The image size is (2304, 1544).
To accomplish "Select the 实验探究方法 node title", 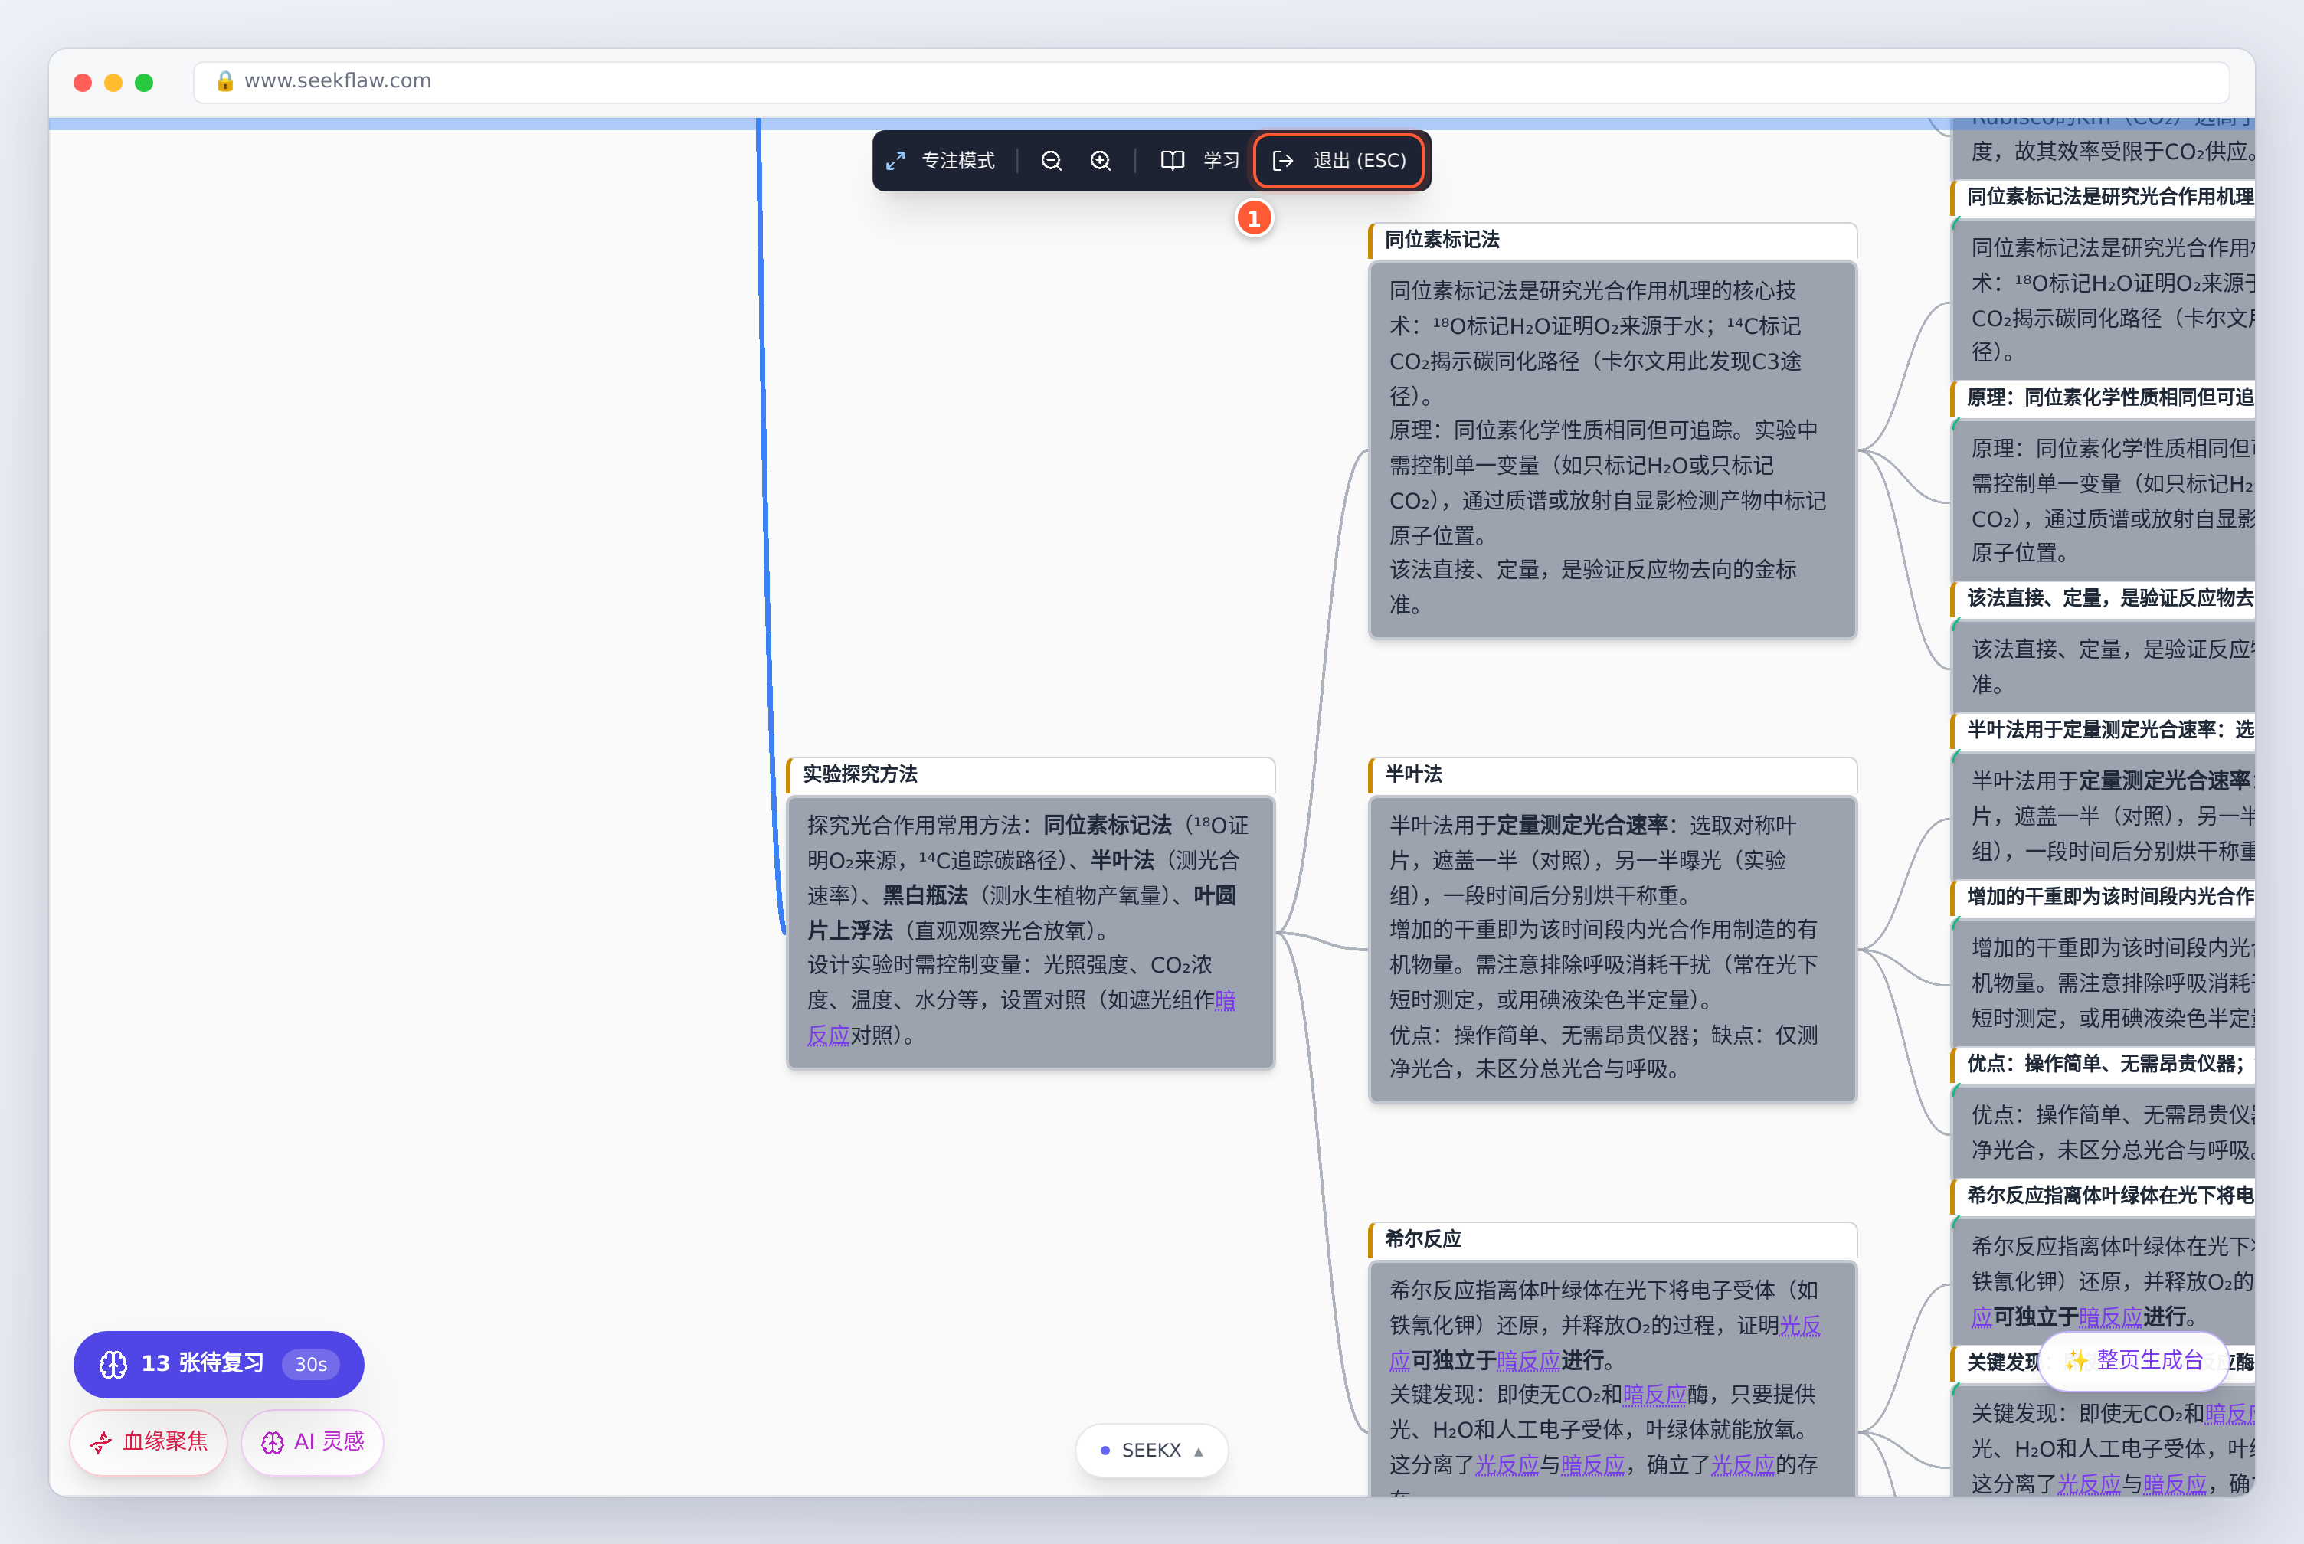I will [859, 774].
